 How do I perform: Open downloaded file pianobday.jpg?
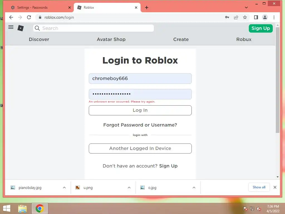tap(30, 188)
